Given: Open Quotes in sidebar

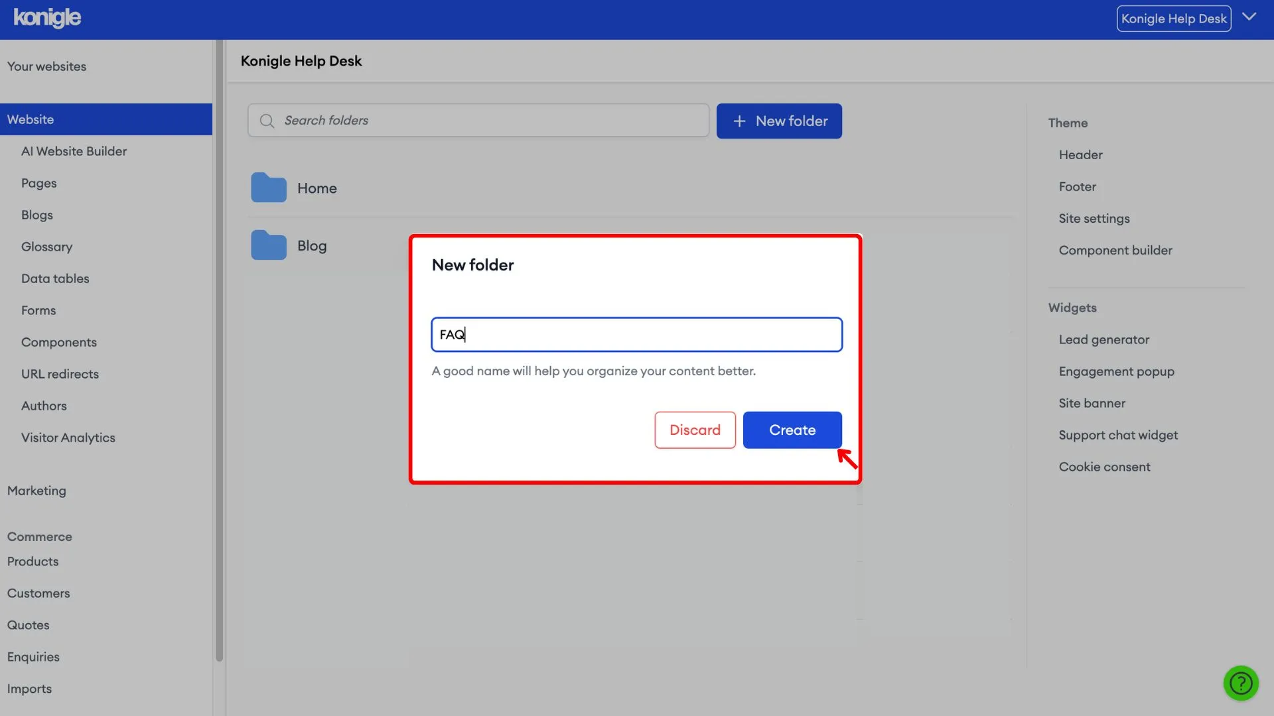Looking at the screenshot, I should click(x=28, y=625).
